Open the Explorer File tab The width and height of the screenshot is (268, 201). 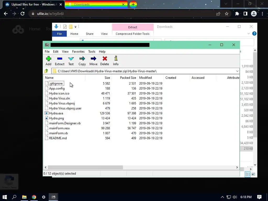pyautogui.click(x=59, y=34)
